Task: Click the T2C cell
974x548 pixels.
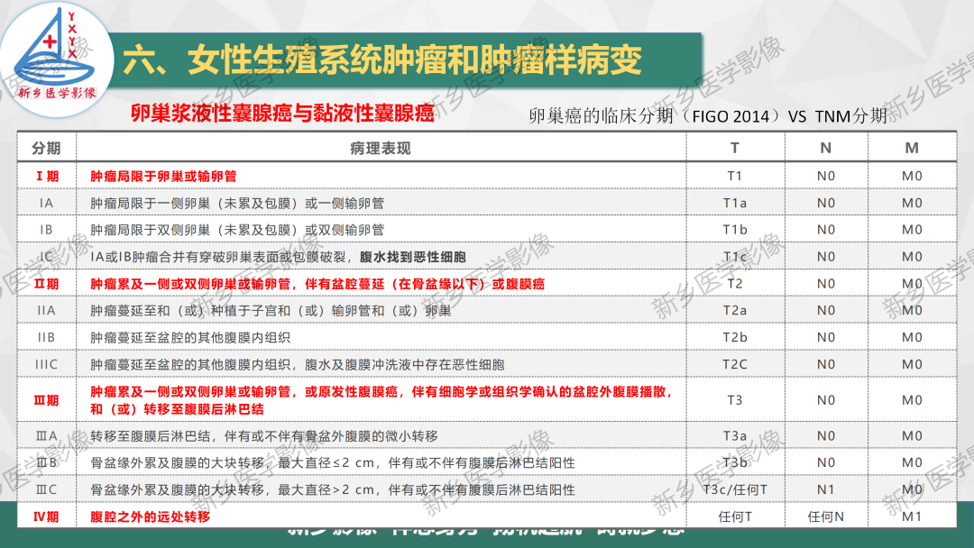Action: pyautogui.click(x=735, y=364)
